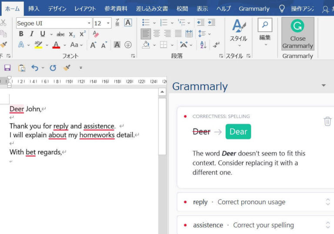
Task: Open the Segoe UI font name box
Action: tap(54, 23)
